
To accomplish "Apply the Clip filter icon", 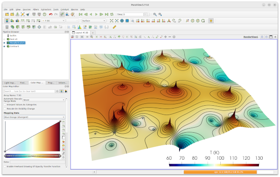I will coord(18,27).
